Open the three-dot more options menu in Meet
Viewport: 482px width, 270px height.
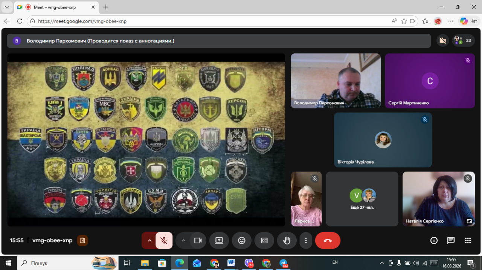[x=306, y=240]
